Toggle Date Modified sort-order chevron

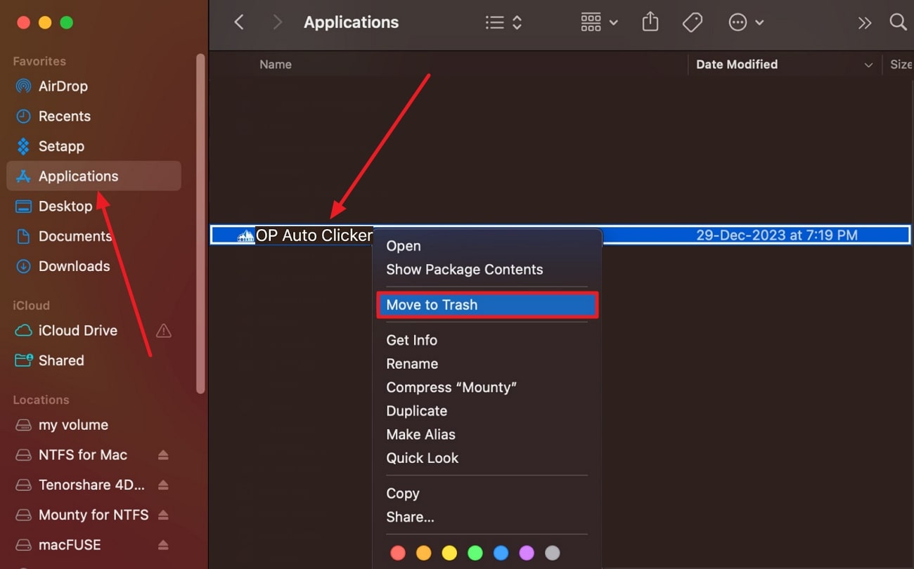[868, 65]
